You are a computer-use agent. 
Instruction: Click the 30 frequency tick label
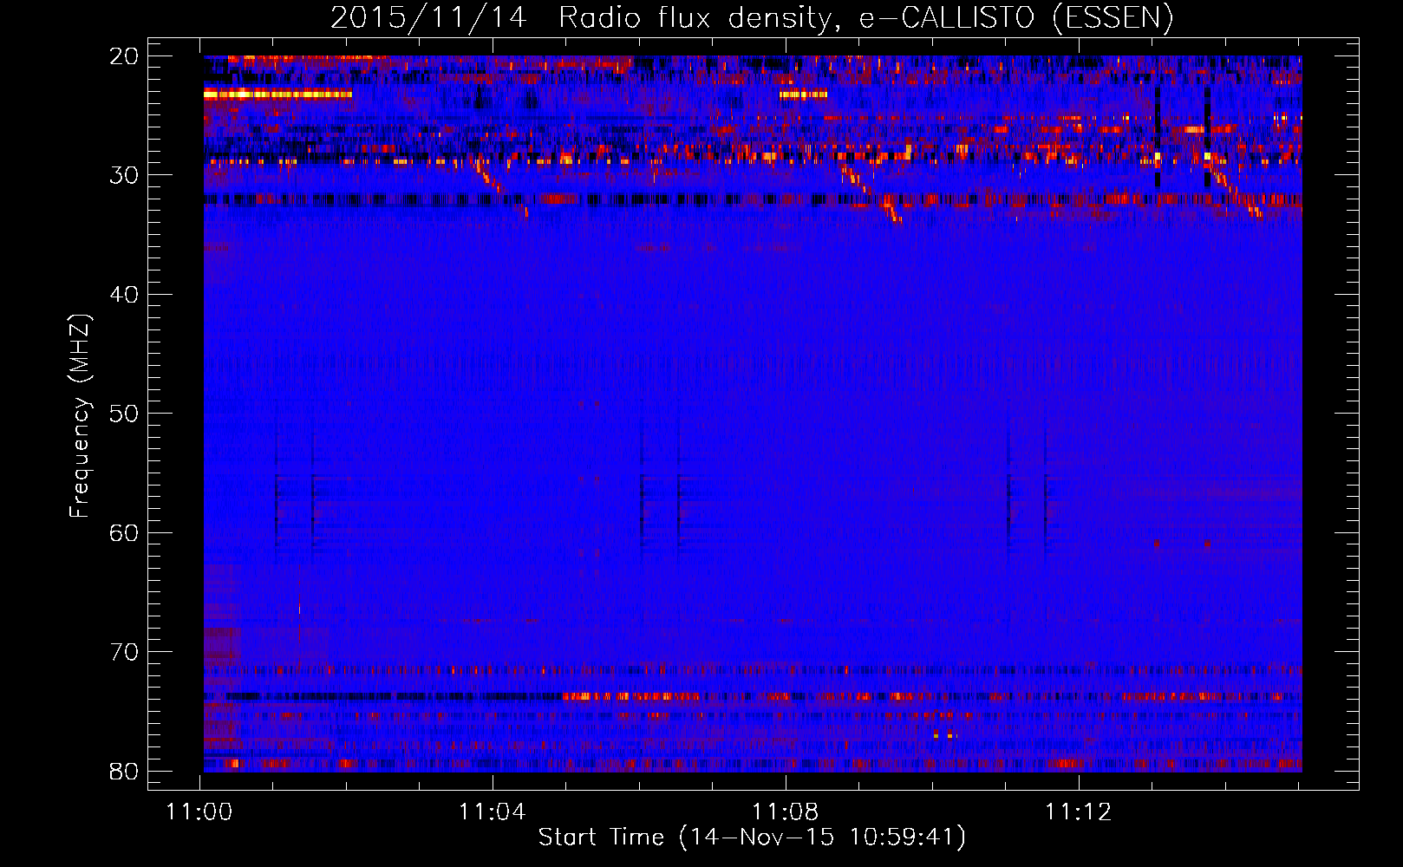tap(125, 175)
